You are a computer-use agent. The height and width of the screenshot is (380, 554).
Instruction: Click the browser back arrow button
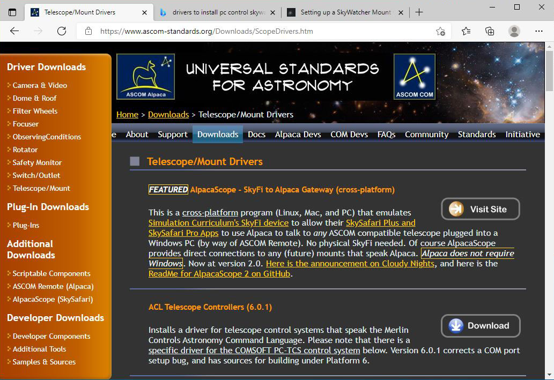click(x=14, y=31)
